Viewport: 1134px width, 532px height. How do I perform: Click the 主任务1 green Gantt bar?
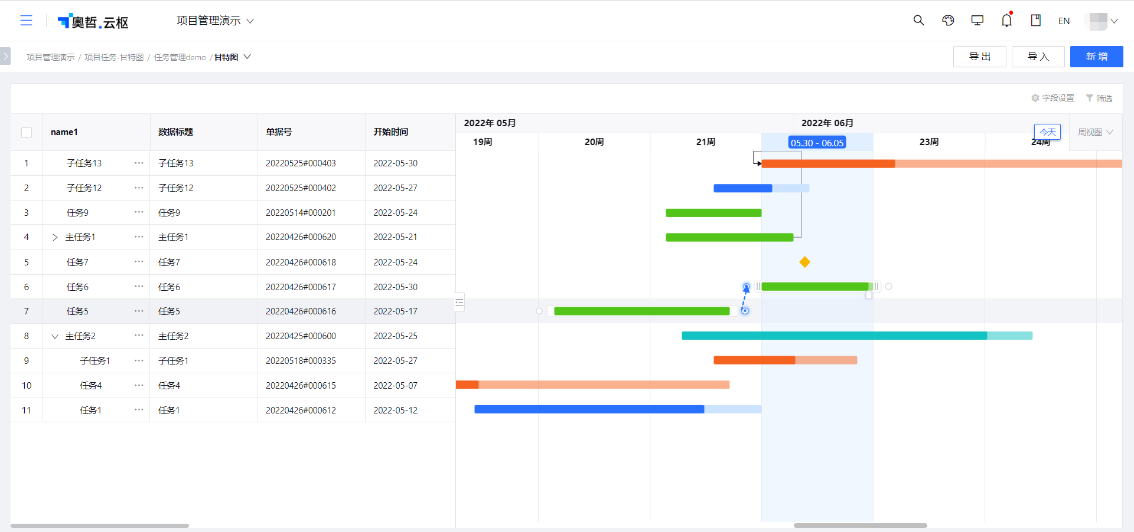pos(729,238)
